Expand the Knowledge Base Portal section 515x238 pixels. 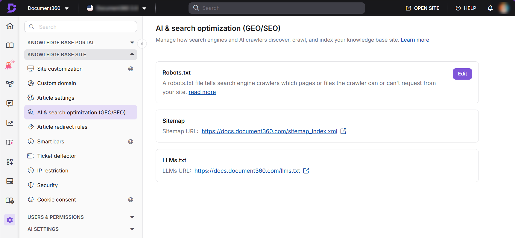pyautogui.click(x=80, y=43)
